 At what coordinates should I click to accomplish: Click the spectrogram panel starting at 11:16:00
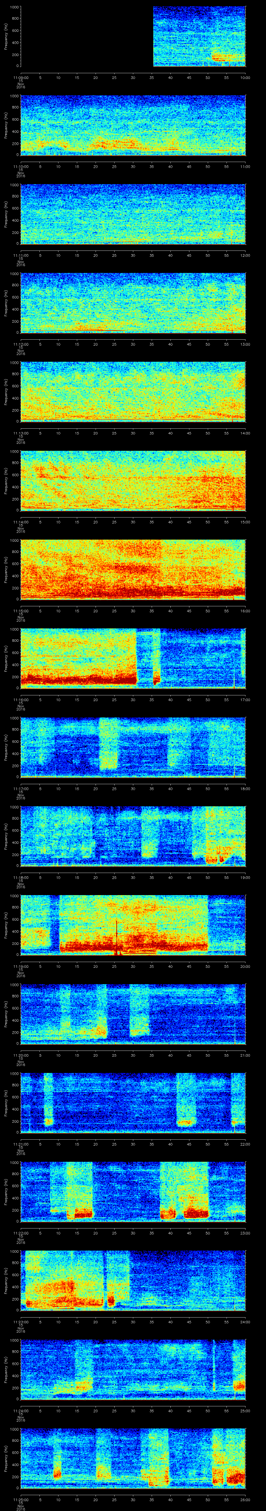[133, 658]
